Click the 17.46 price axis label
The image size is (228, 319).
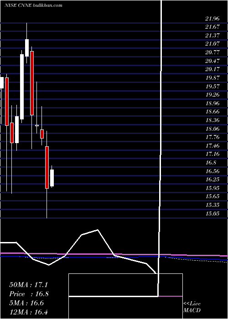tap(212, 145)
